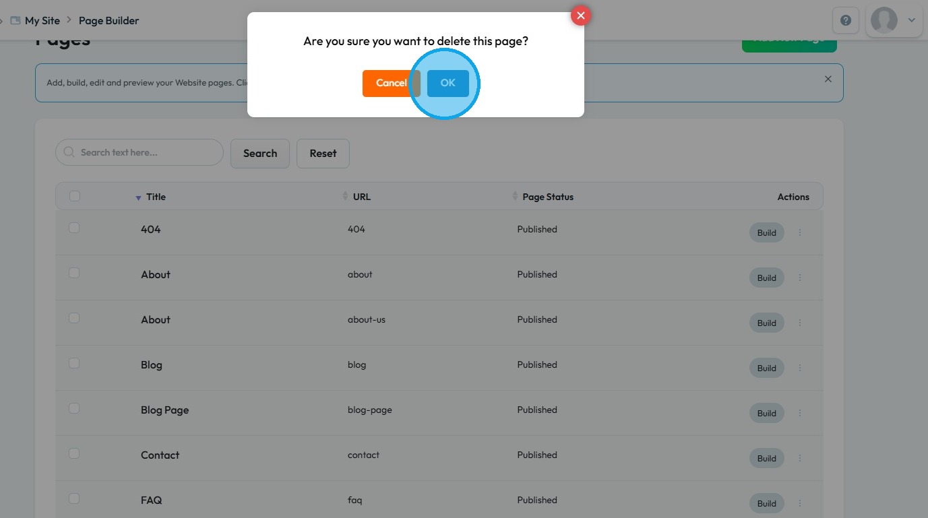Open the help question mark icon
Viewport: 928px width, 518px height.
[x=846, y=20]
